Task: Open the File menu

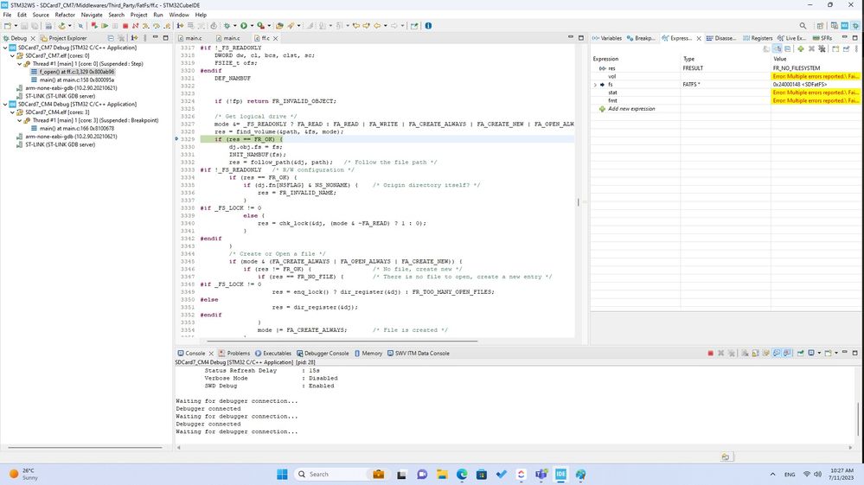Action: [7, 15]
